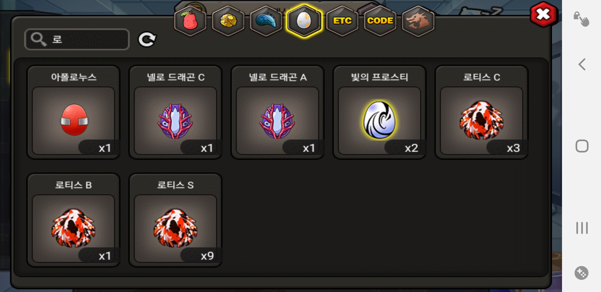This screenshot has width=601, height=292.
Task: Tap the game controller icon in sidebar
Action: point(582,273)
